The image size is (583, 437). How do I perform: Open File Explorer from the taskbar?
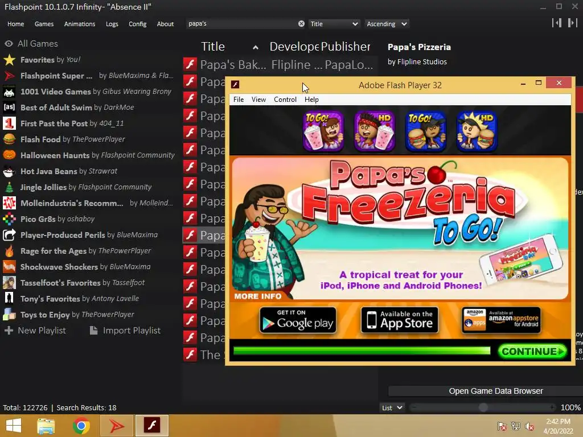click(x=46, y=426)
